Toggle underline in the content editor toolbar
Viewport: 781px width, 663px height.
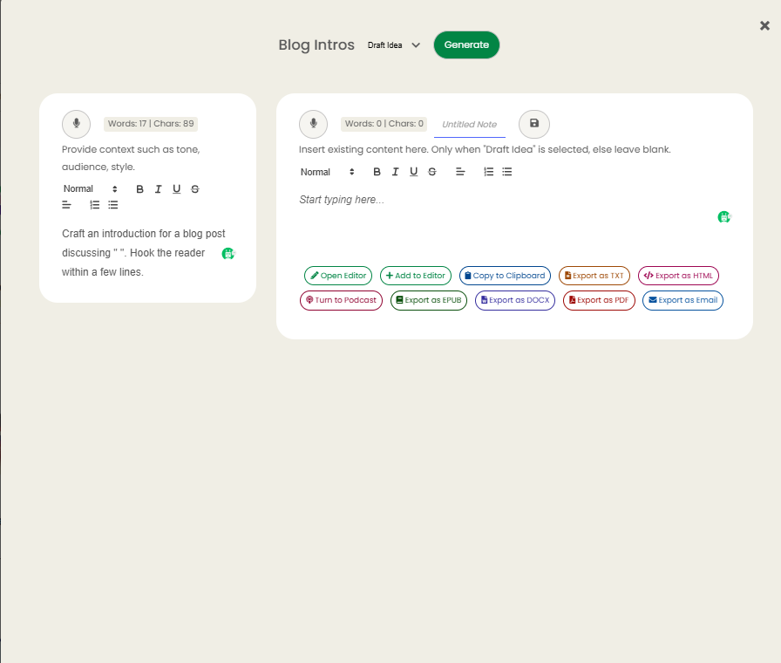[x=413, y=172]
